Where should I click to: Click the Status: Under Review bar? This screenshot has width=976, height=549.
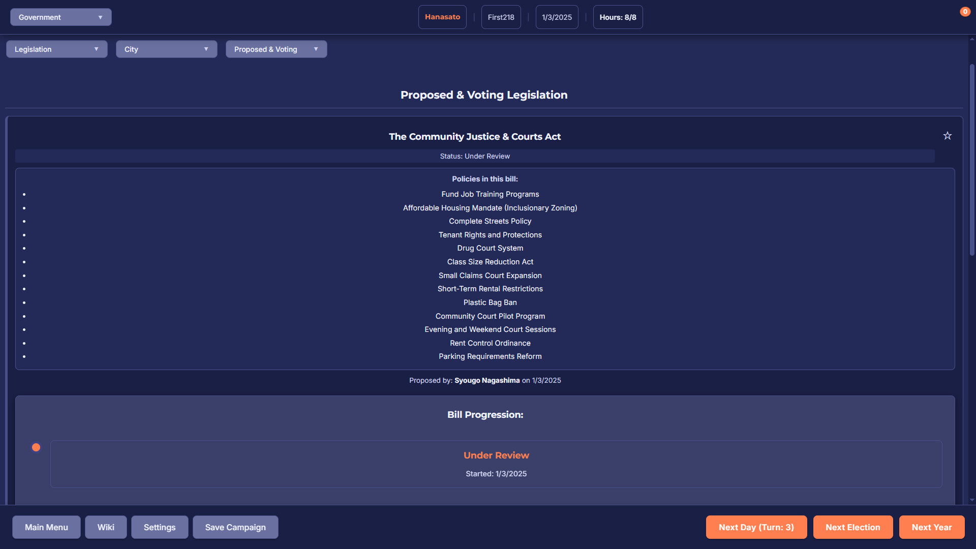tap(475, 156)
